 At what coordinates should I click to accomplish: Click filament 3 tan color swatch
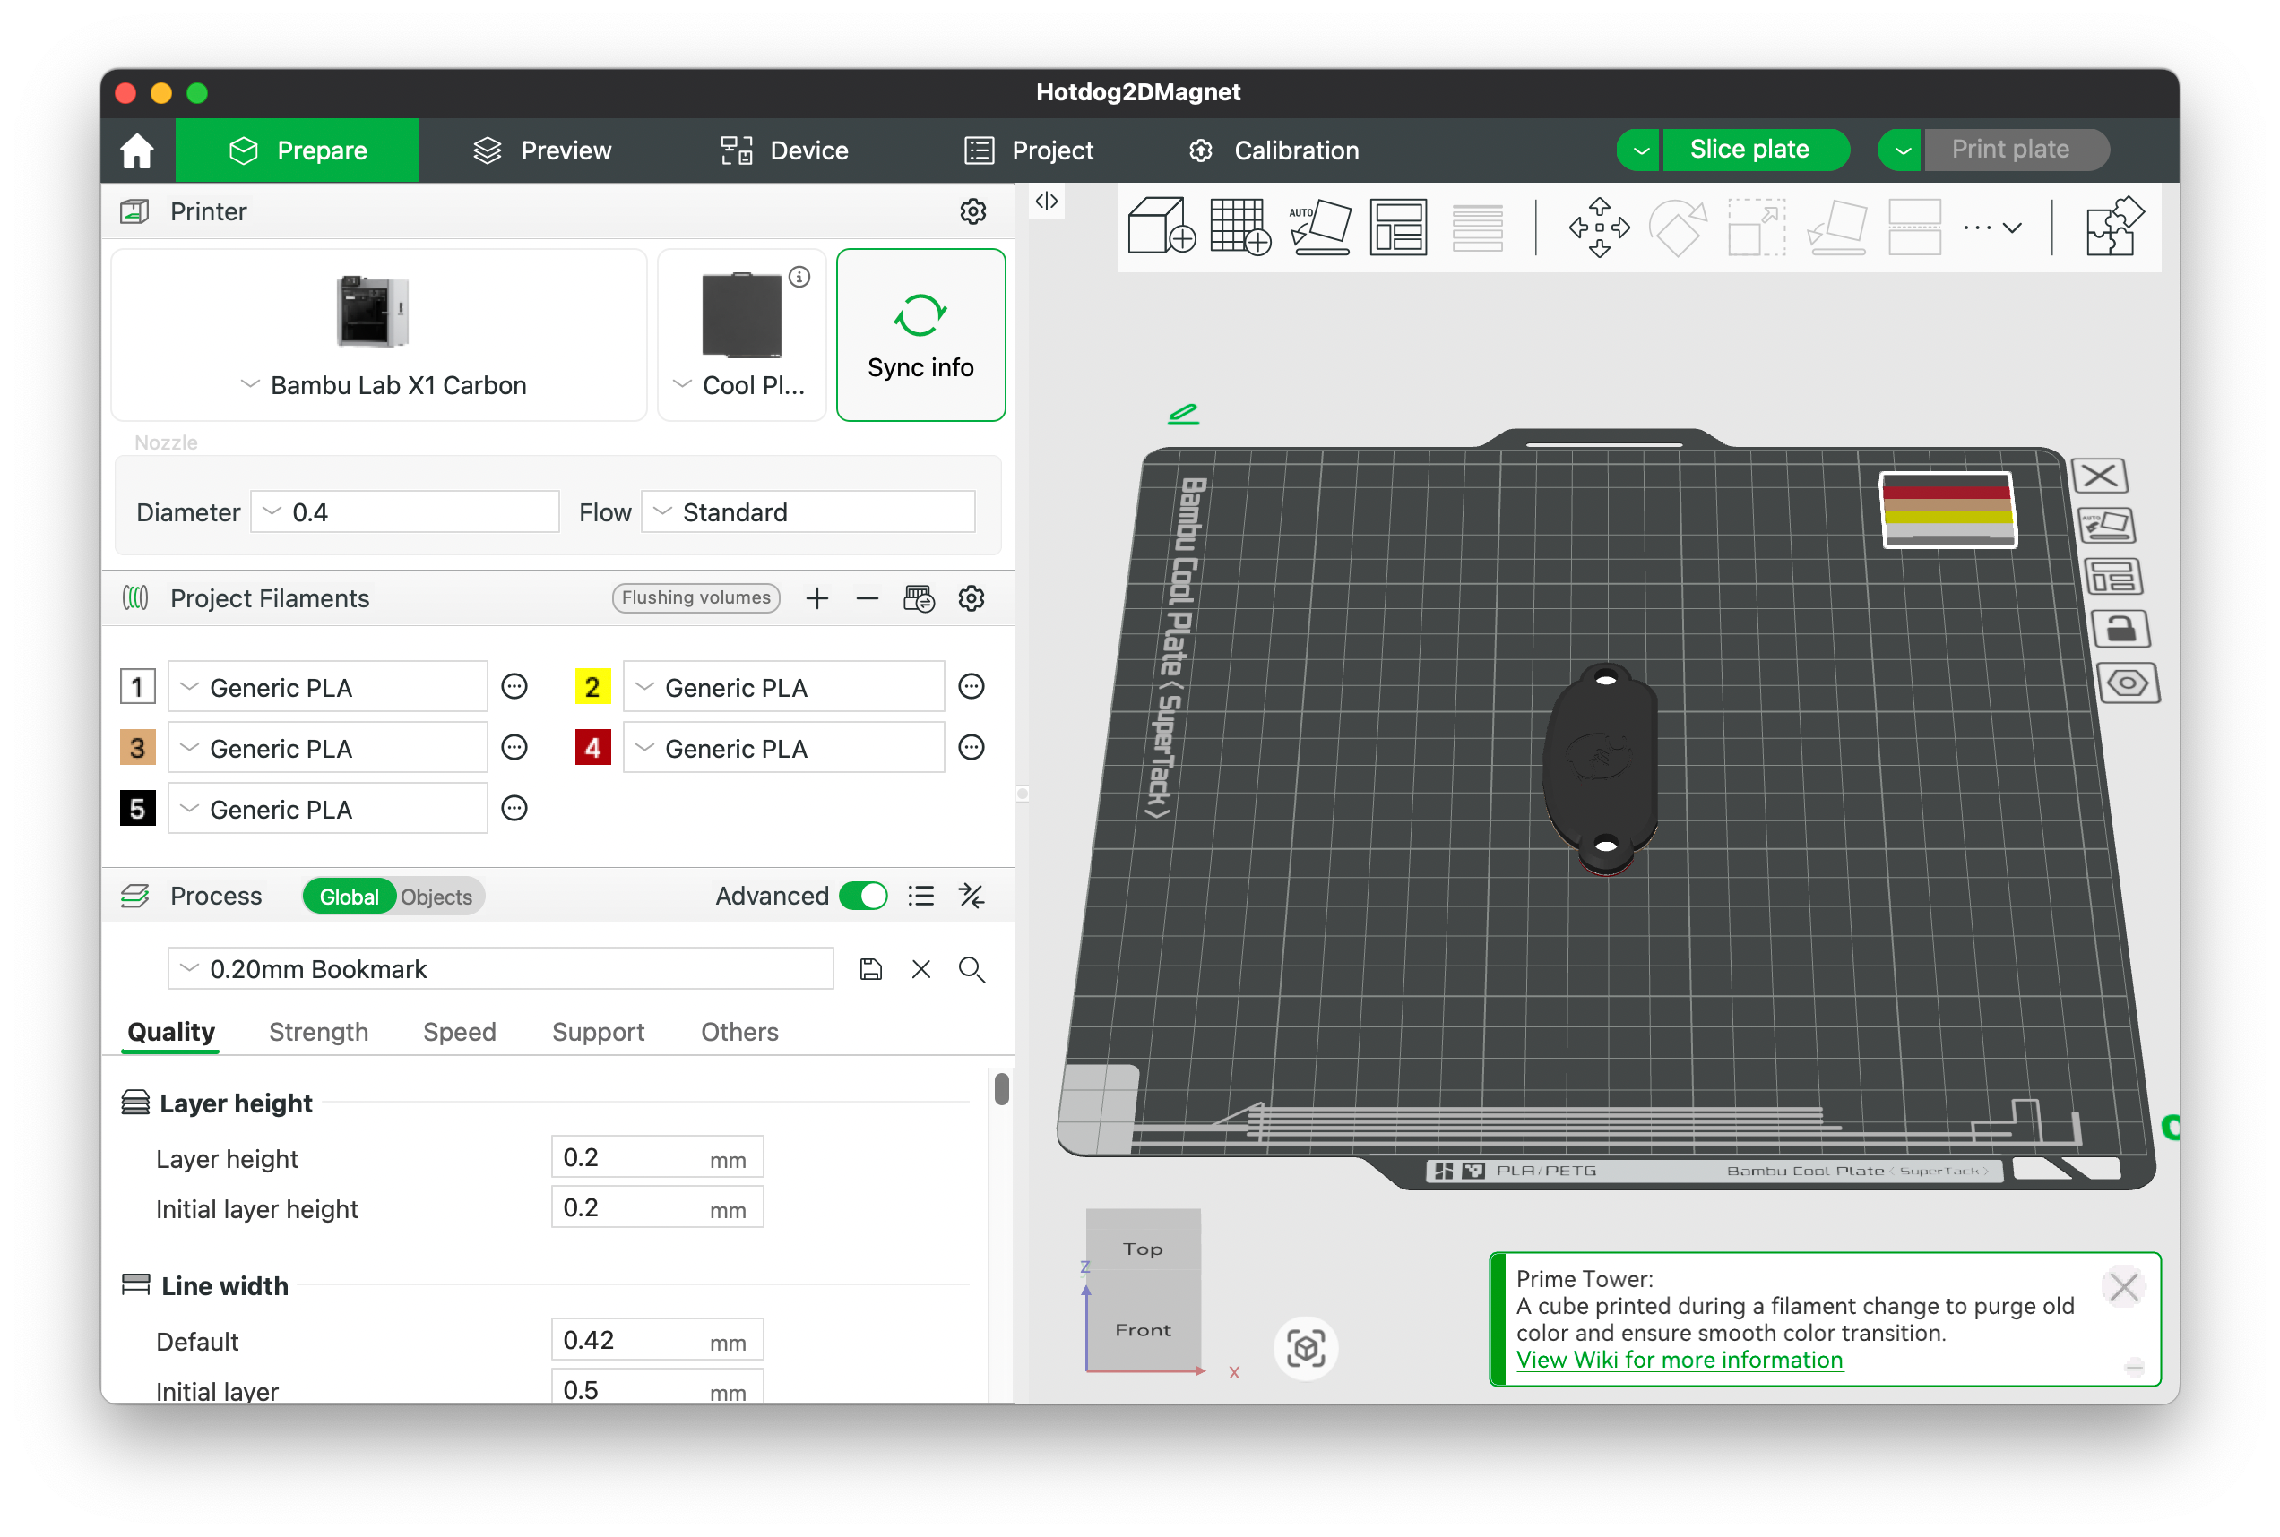pyautogui.click(x=137, y=748)
